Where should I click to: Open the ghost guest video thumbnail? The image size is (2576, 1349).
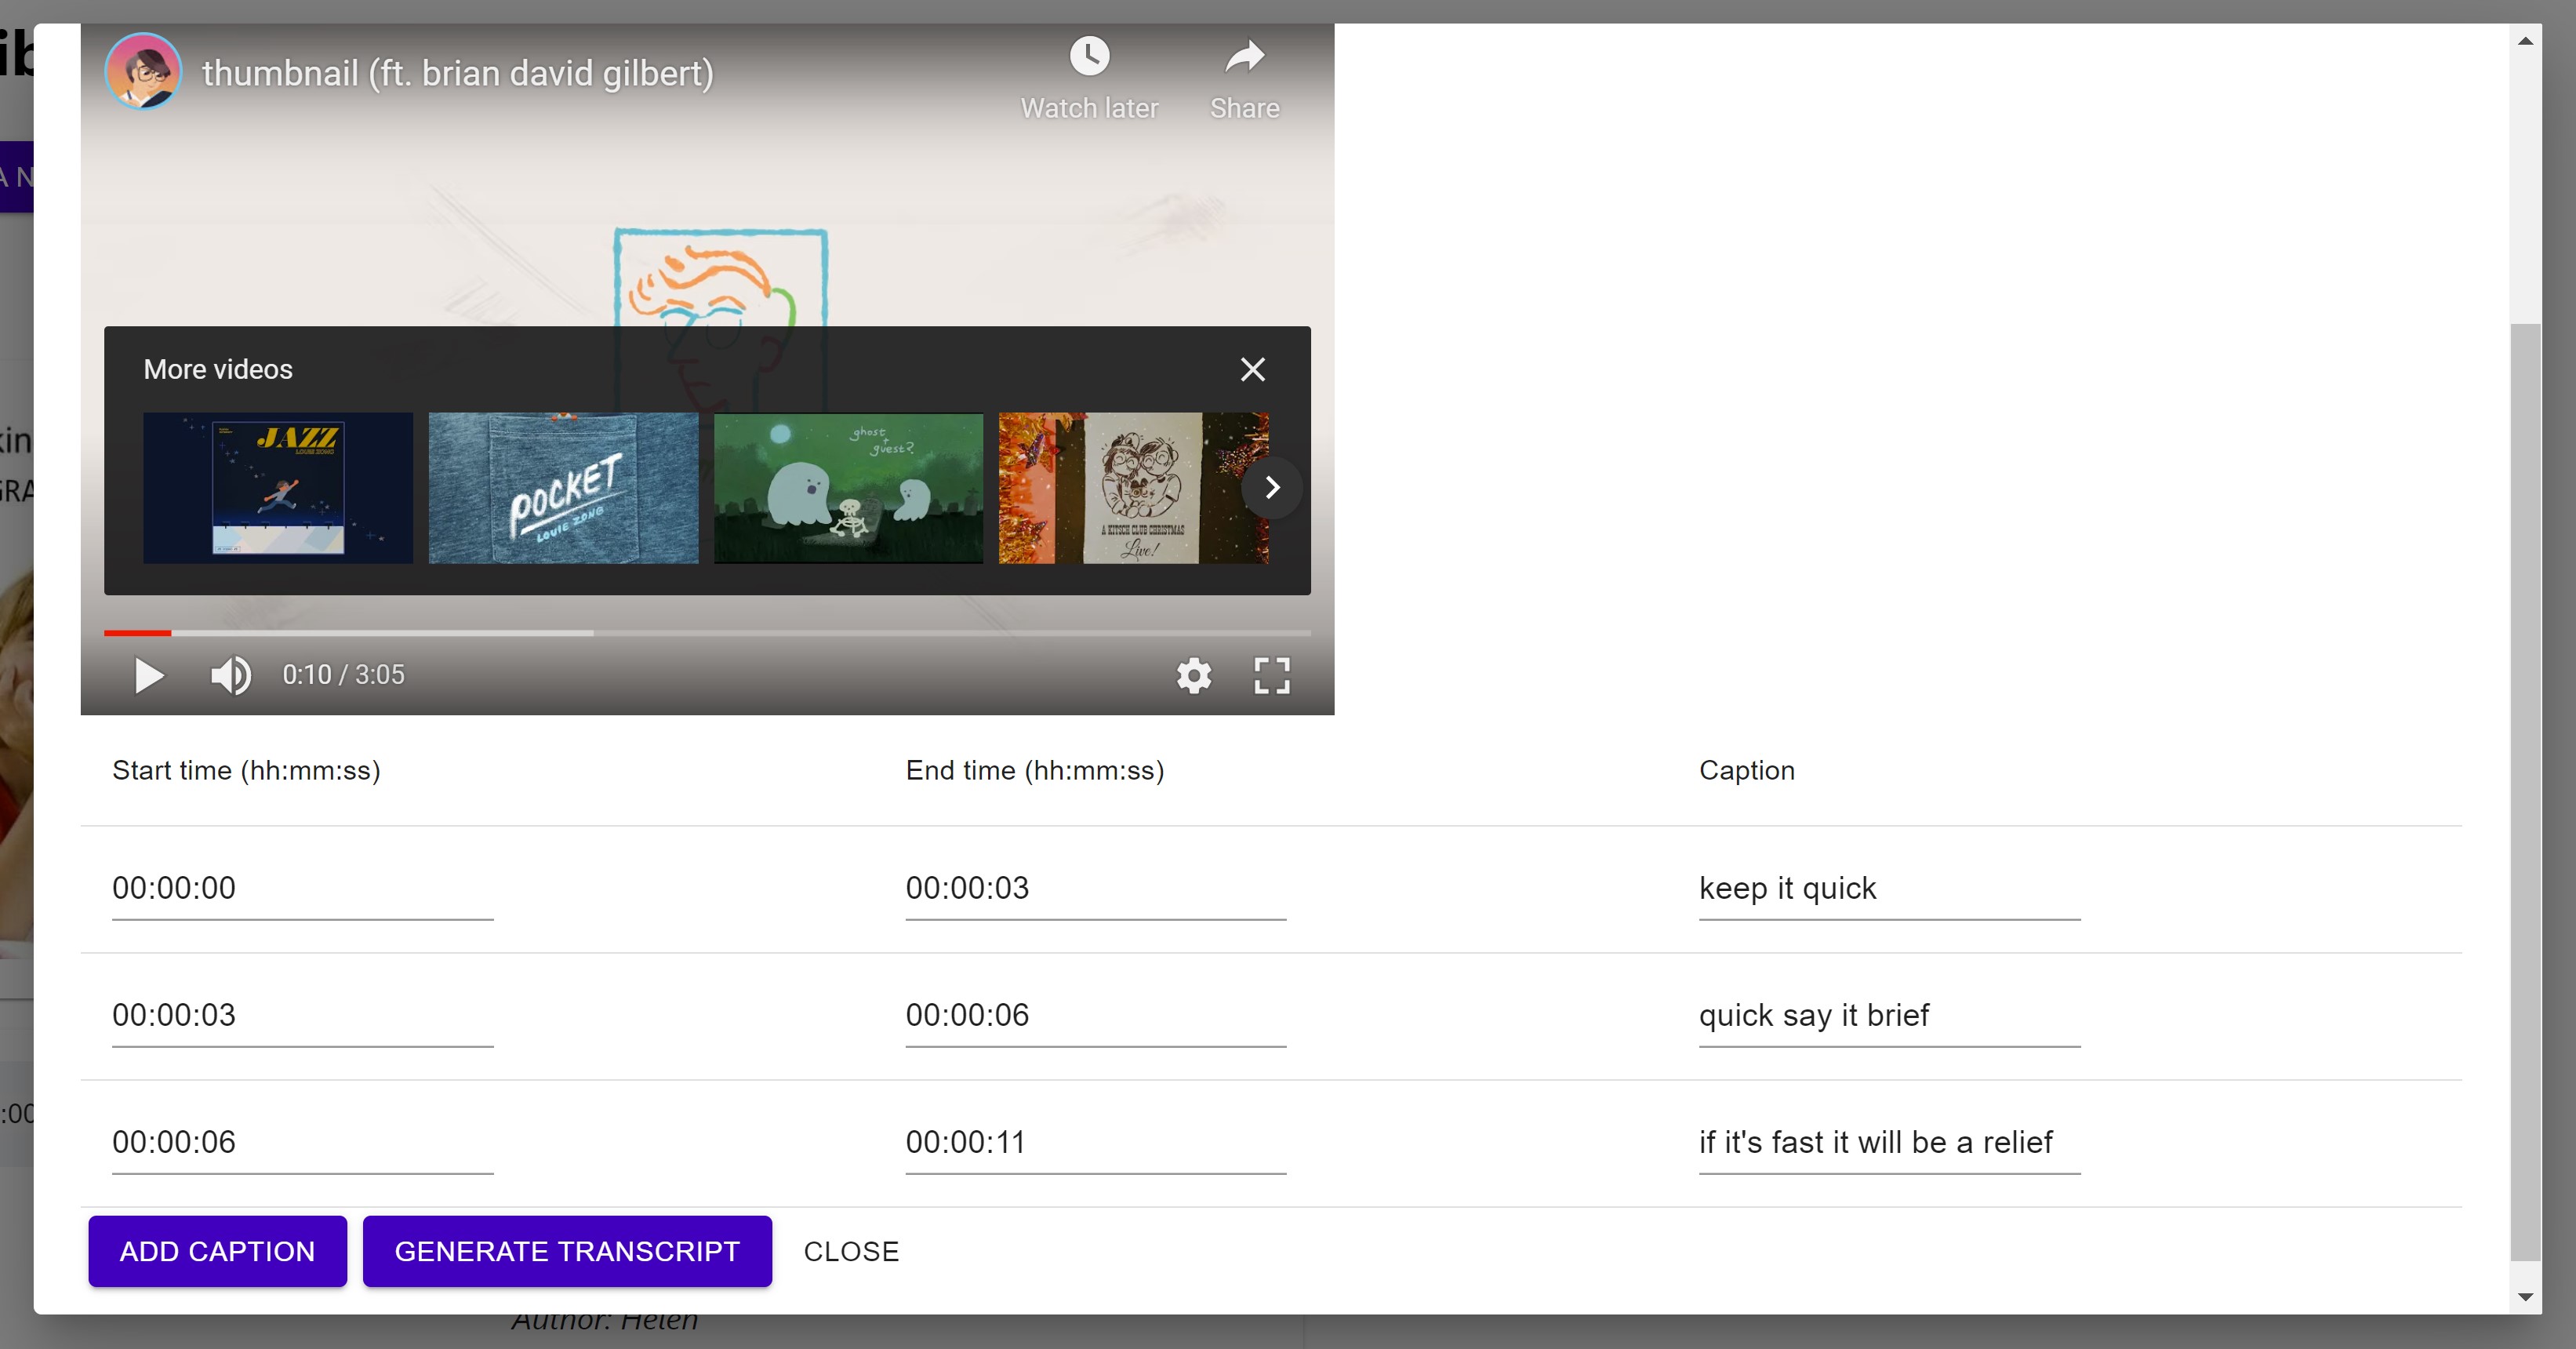pyautogui.click(x=848, y=488)
